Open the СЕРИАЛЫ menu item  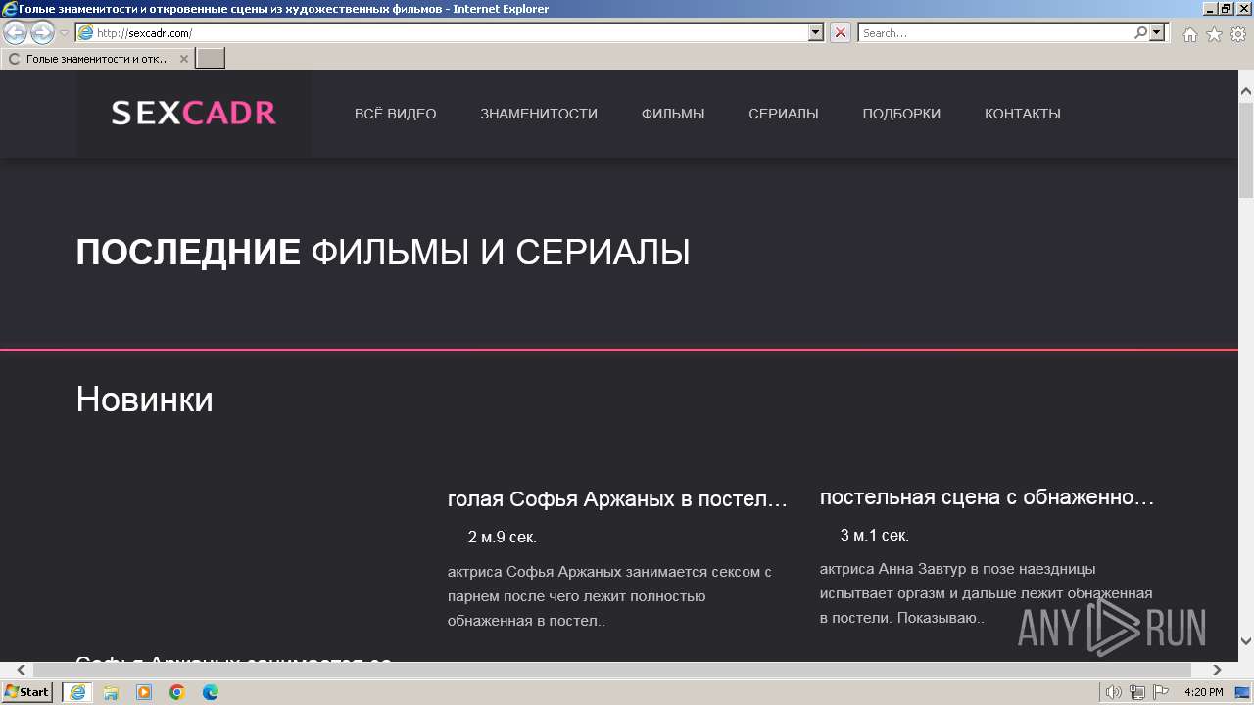coord(784,114)
